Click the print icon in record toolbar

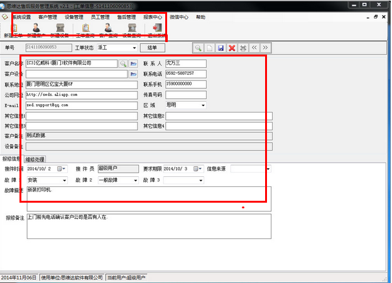point(243,48)
